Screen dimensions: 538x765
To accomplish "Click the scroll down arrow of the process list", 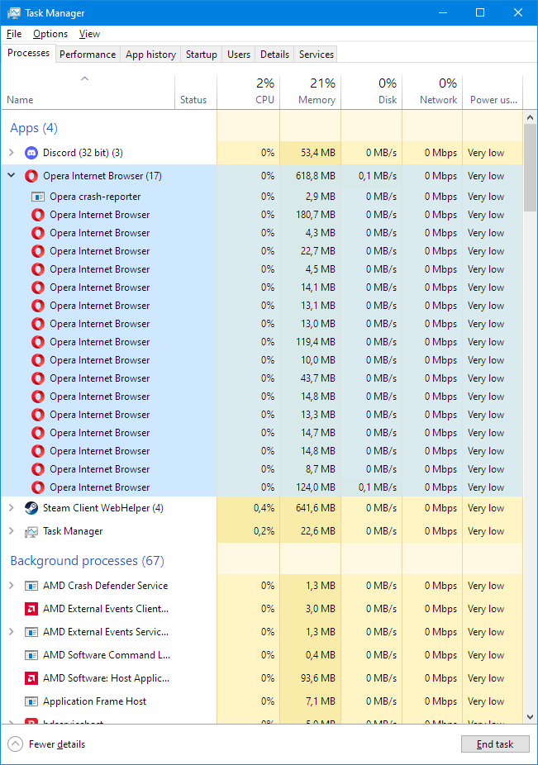I will click(531, 717).
